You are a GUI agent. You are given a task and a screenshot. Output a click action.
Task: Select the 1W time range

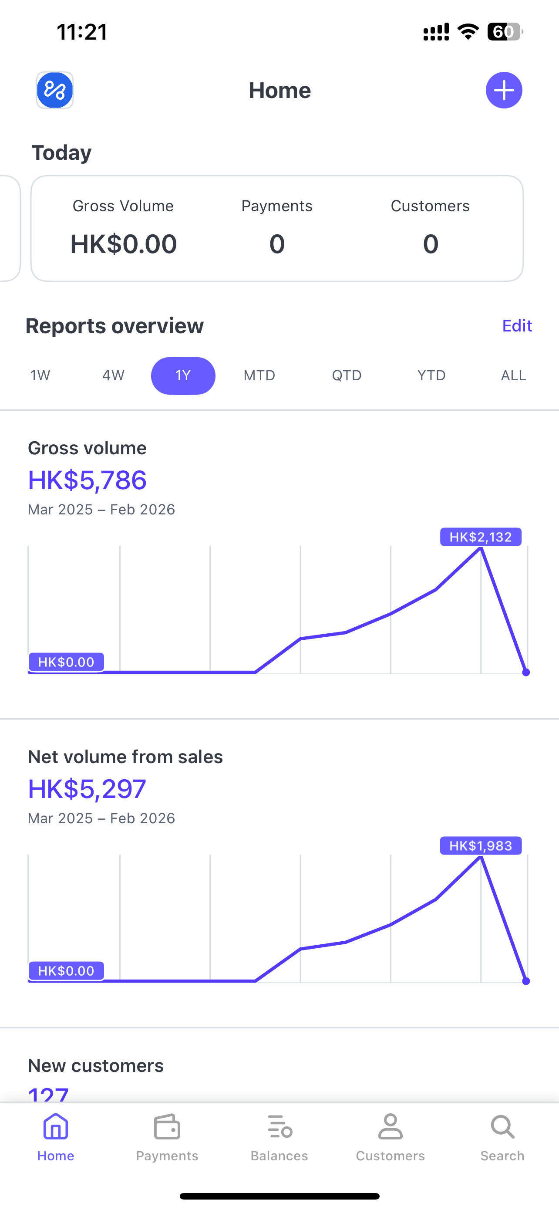40,375
